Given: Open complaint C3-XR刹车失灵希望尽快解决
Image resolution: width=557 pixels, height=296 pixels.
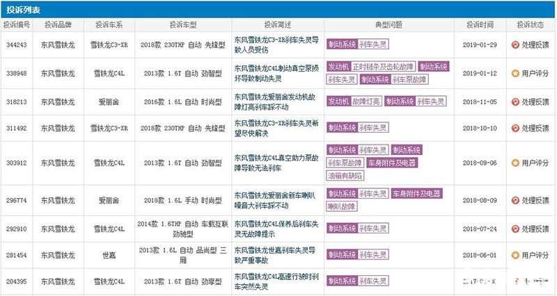Looking at the screenshot, I should pyautogui.click(x=276, y=129).
